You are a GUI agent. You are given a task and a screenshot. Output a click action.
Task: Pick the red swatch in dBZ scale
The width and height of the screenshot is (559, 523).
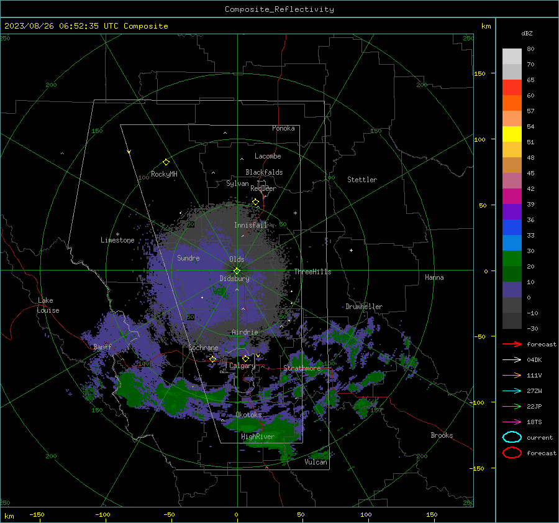tap(512, 88)
